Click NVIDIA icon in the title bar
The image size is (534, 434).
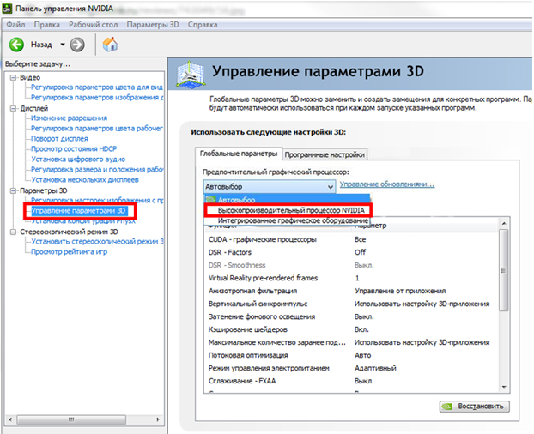click(9, 9)
